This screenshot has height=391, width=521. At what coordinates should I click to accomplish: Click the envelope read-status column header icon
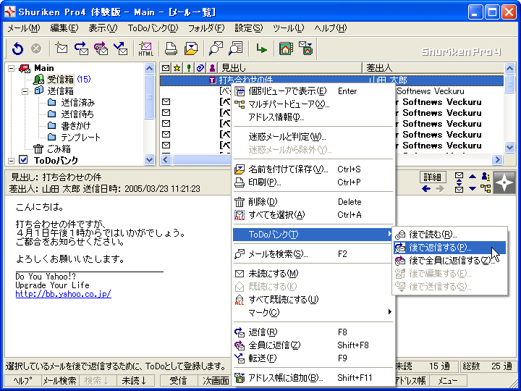point(166,68)
